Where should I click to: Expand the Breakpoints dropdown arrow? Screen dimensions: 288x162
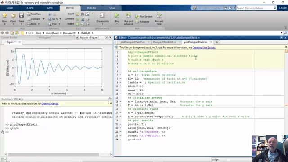(103, 24)
